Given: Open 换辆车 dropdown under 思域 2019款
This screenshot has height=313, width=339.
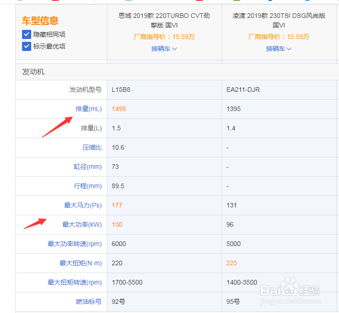Looking at the screenshot, I should 164,49.
